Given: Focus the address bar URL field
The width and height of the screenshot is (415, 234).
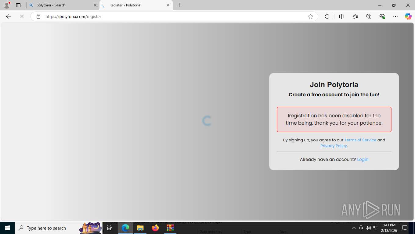Looking at the screenshot, I should click(x=174, y=16).
